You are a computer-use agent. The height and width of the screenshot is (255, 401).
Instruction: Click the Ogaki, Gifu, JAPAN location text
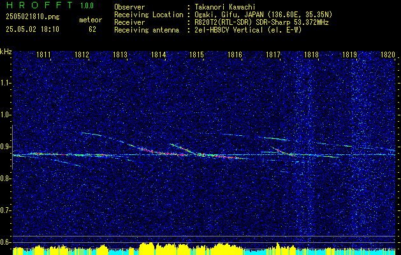(x=263, y=15)
